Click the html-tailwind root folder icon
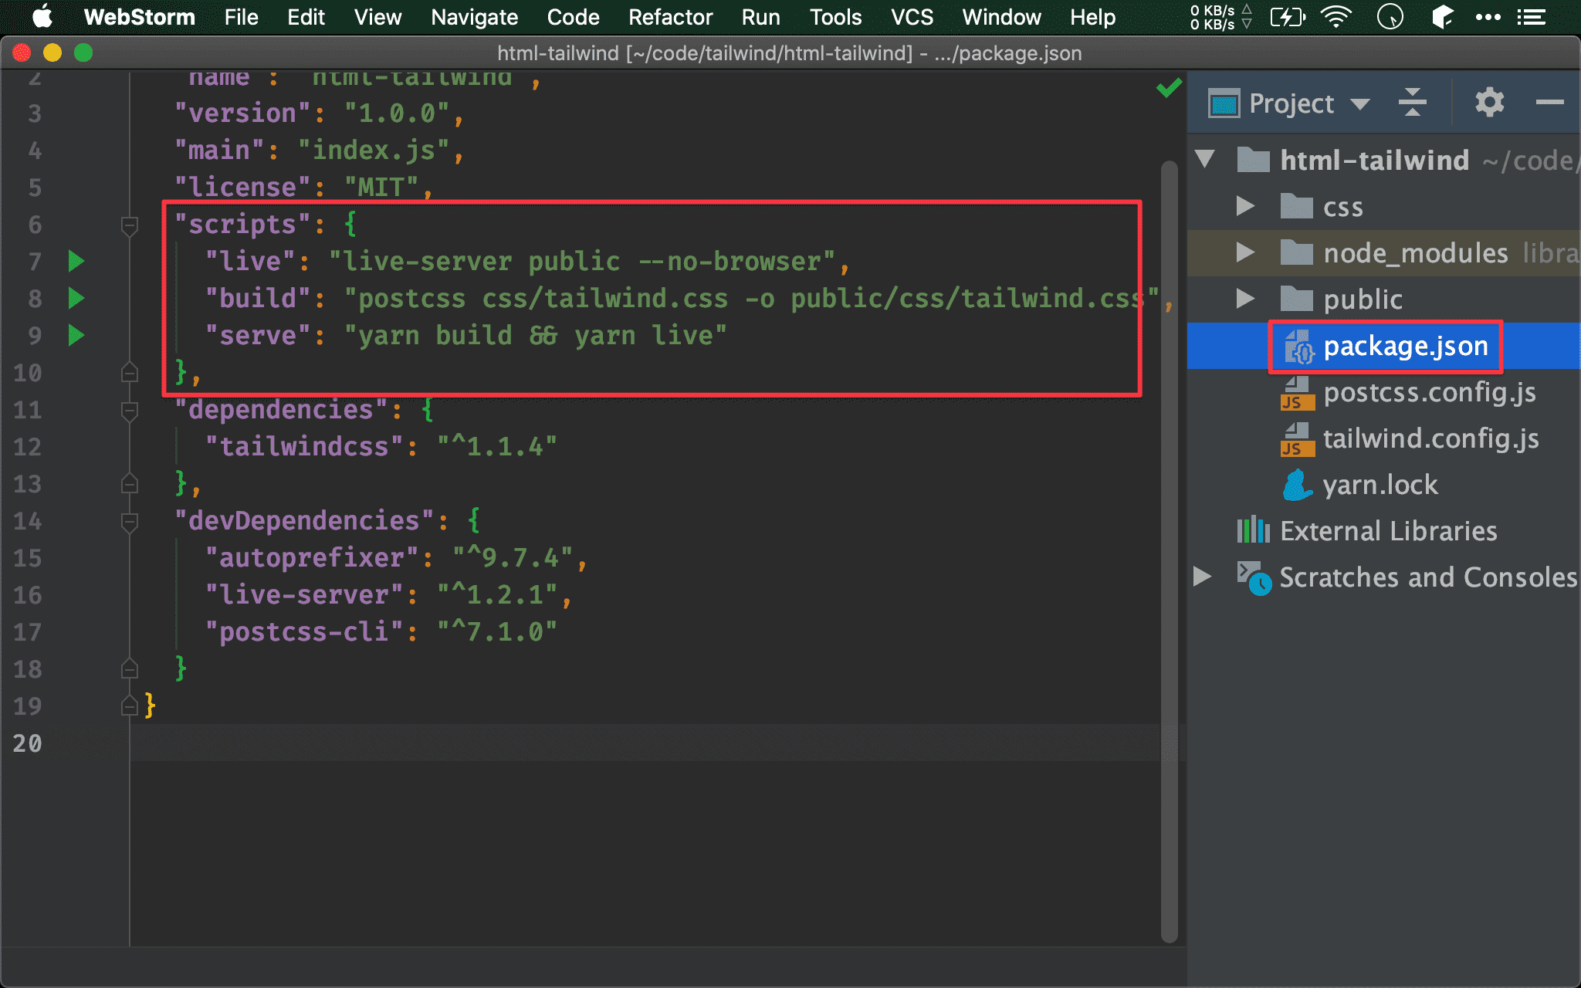 tap(1253, 161)
